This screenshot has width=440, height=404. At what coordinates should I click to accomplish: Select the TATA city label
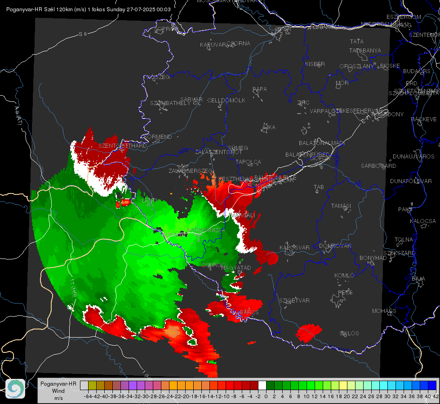[x=357, y=41]
